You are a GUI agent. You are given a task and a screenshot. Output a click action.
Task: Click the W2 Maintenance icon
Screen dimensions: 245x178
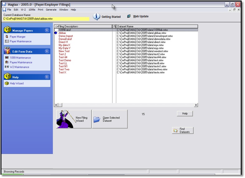tap(7, 67)
